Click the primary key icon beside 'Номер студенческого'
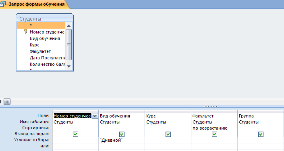This screenshot has width=284, height=151. pos(25,31)
